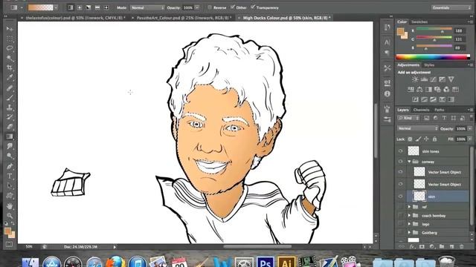Select the Eyedropper tool
The height and width of the screenshot is (267, 476).
pos(10,77)
